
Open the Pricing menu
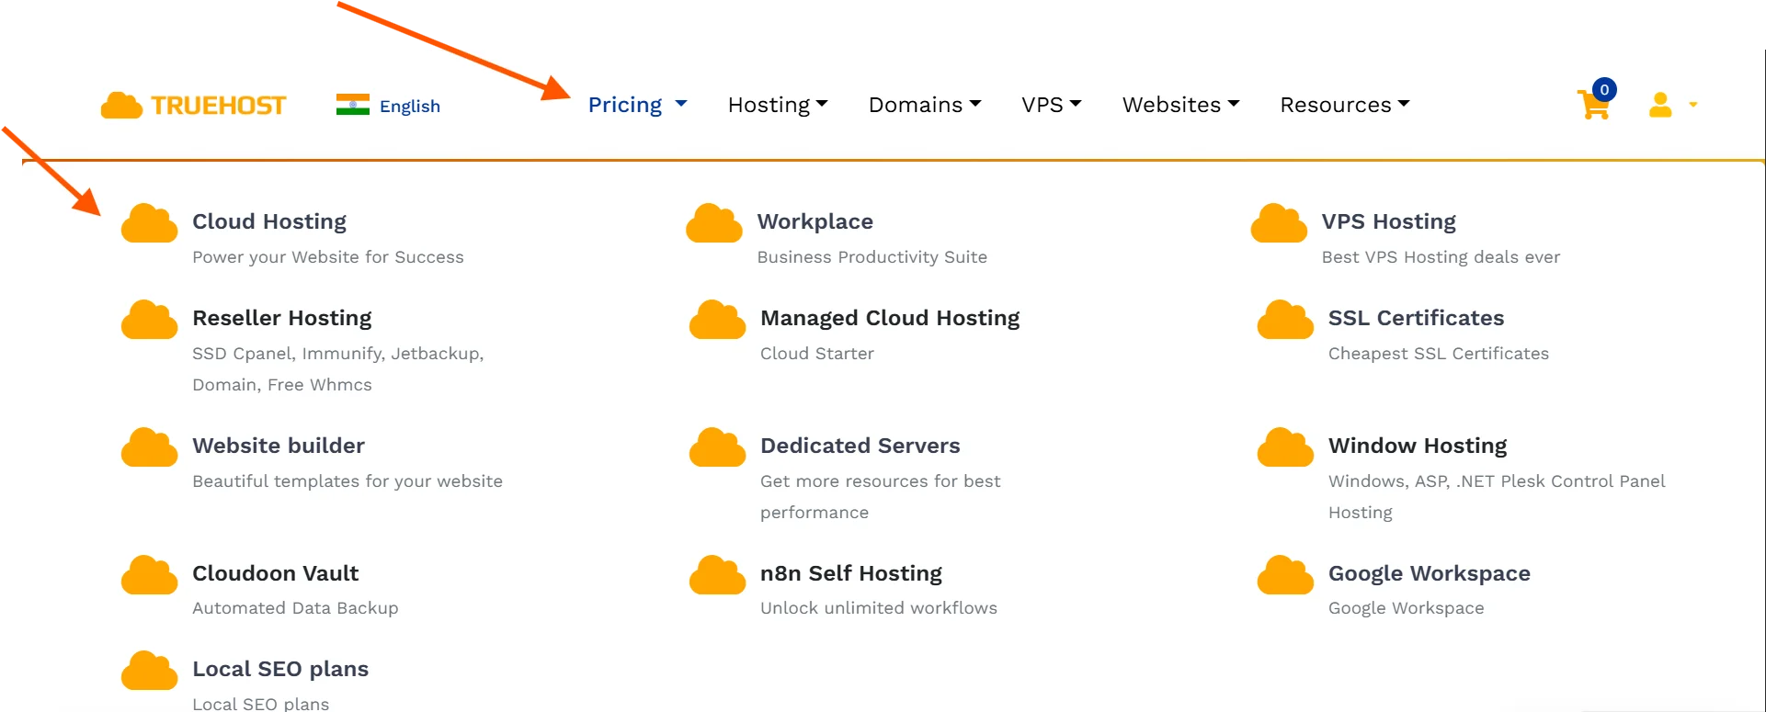[625, 105]
